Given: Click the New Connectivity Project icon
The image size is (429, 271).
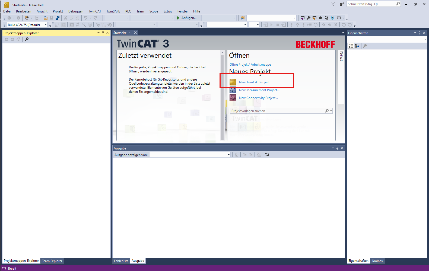Looking at the screenshot, I should [x=233, y=98].
